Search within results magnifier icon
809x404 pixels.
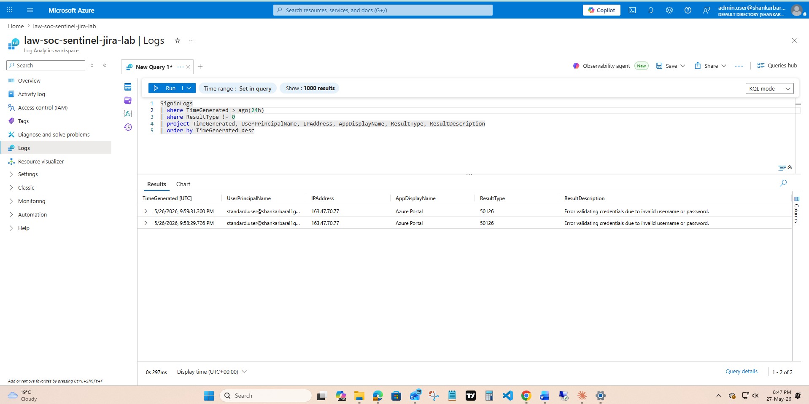coord(783,183)
